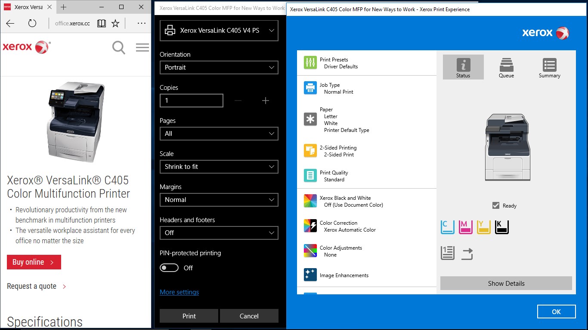This screenshot has height=330, width=588.
Task: Click the Request a quote link
Action: point(37,286)
